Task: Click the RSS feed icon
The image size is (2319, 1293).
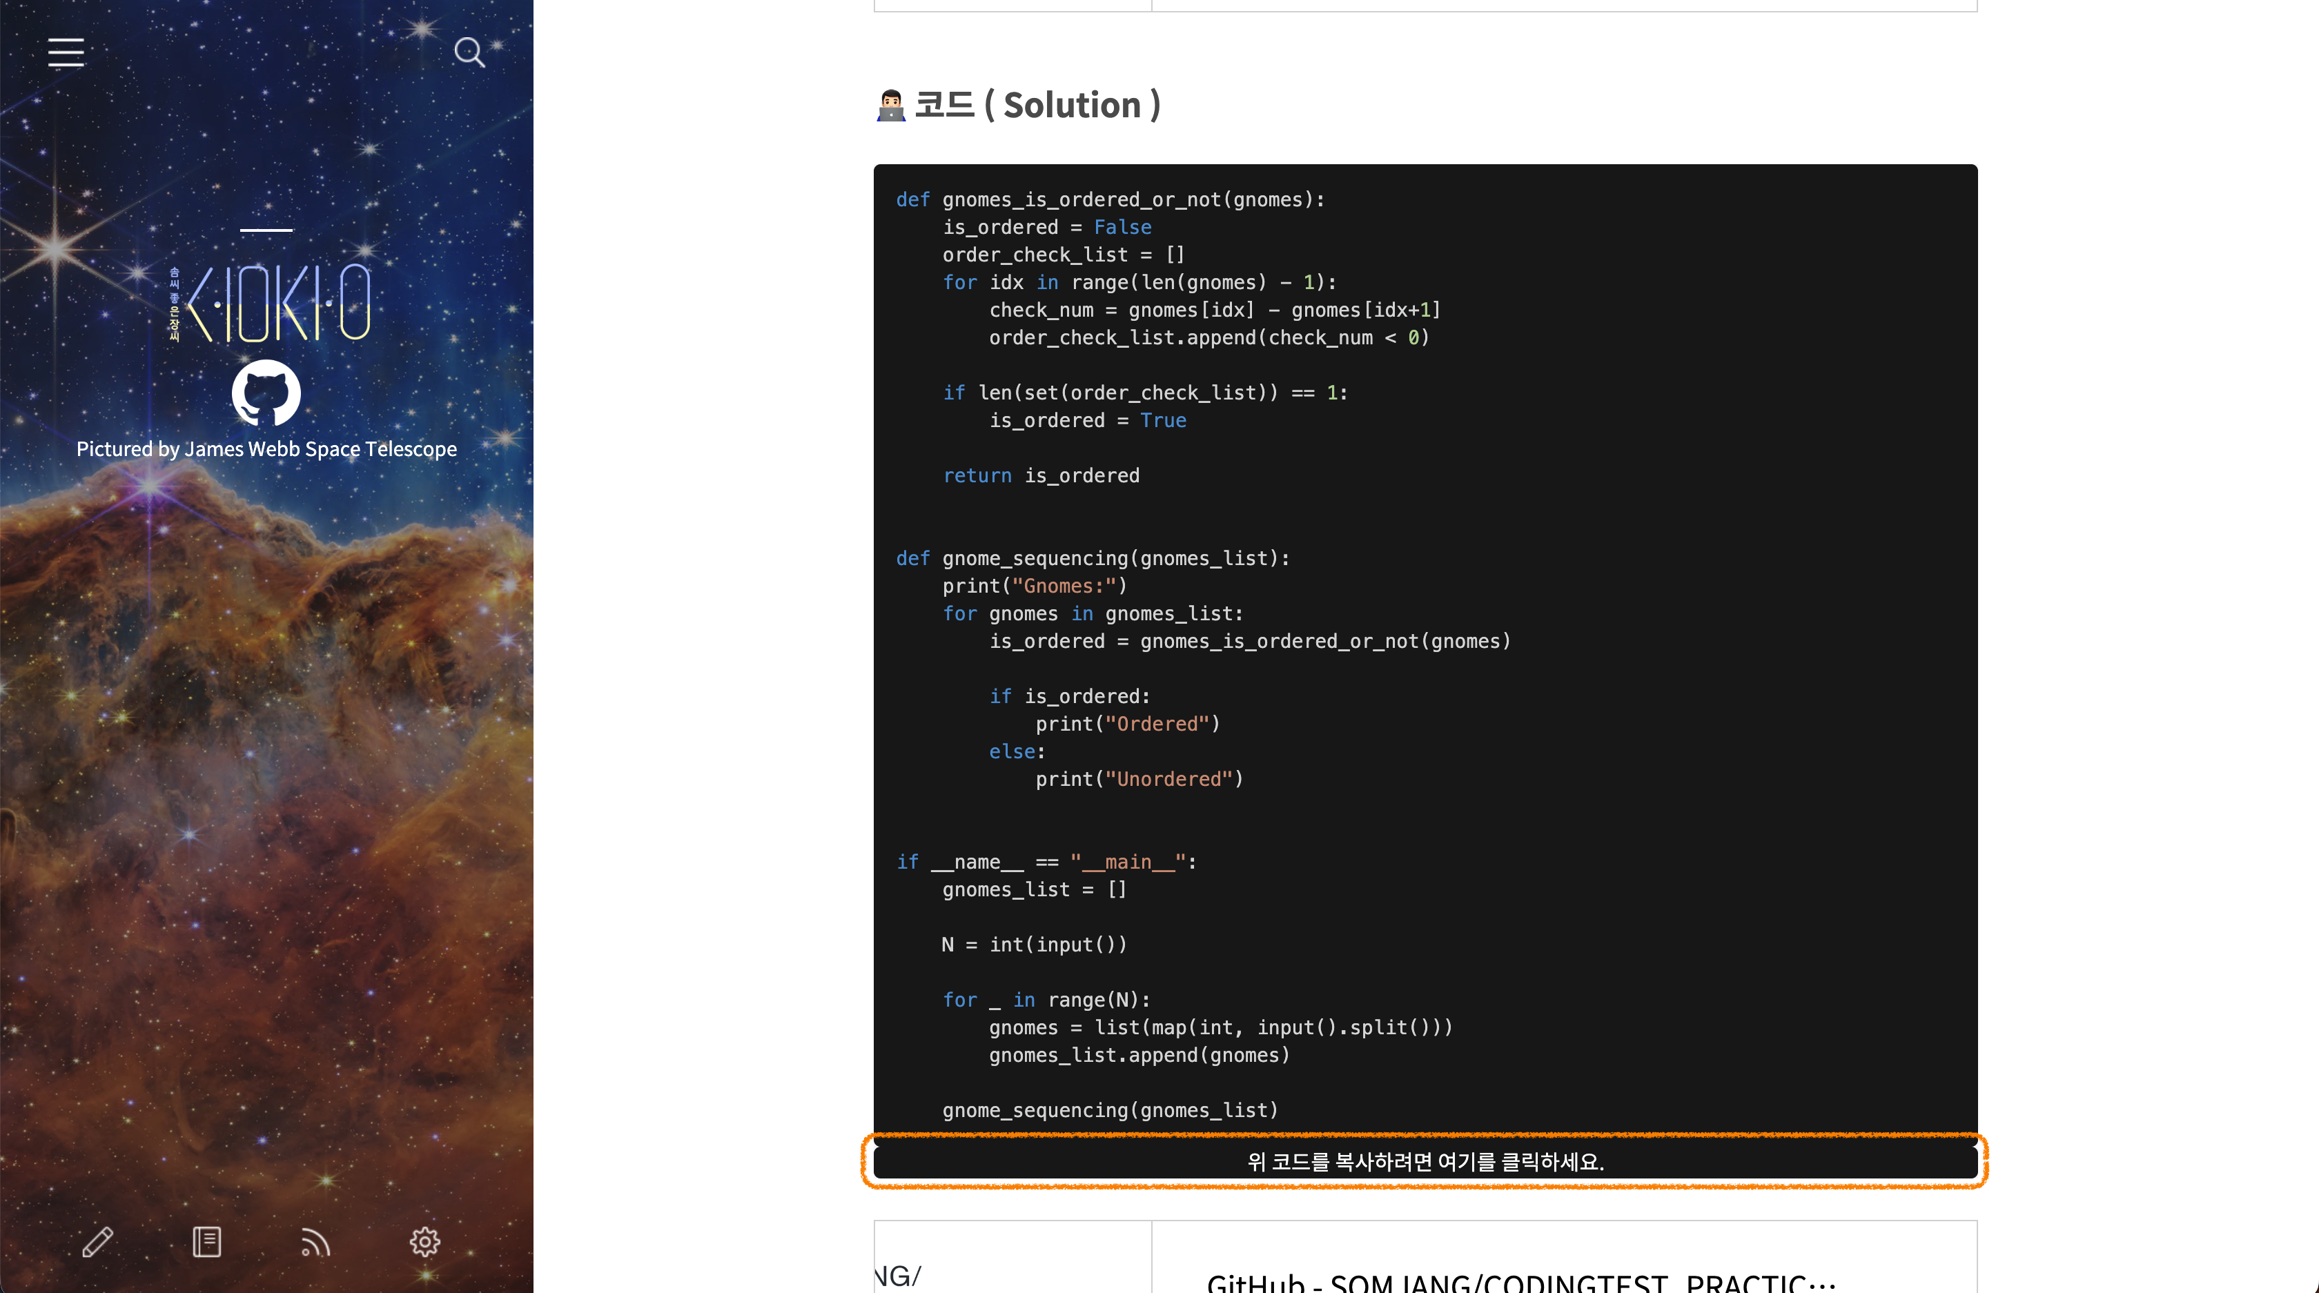Action: [315, 1242]
